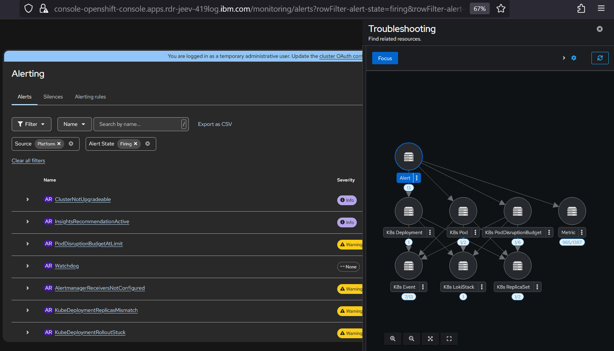Image resolution: width=614 pixels, height=351 pixels.
Task: Open K8s Event kebab menu
Action: [x=423, y=287]
